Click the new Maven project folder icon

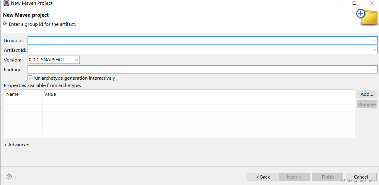pyautogui.click(x=367, y=17)
